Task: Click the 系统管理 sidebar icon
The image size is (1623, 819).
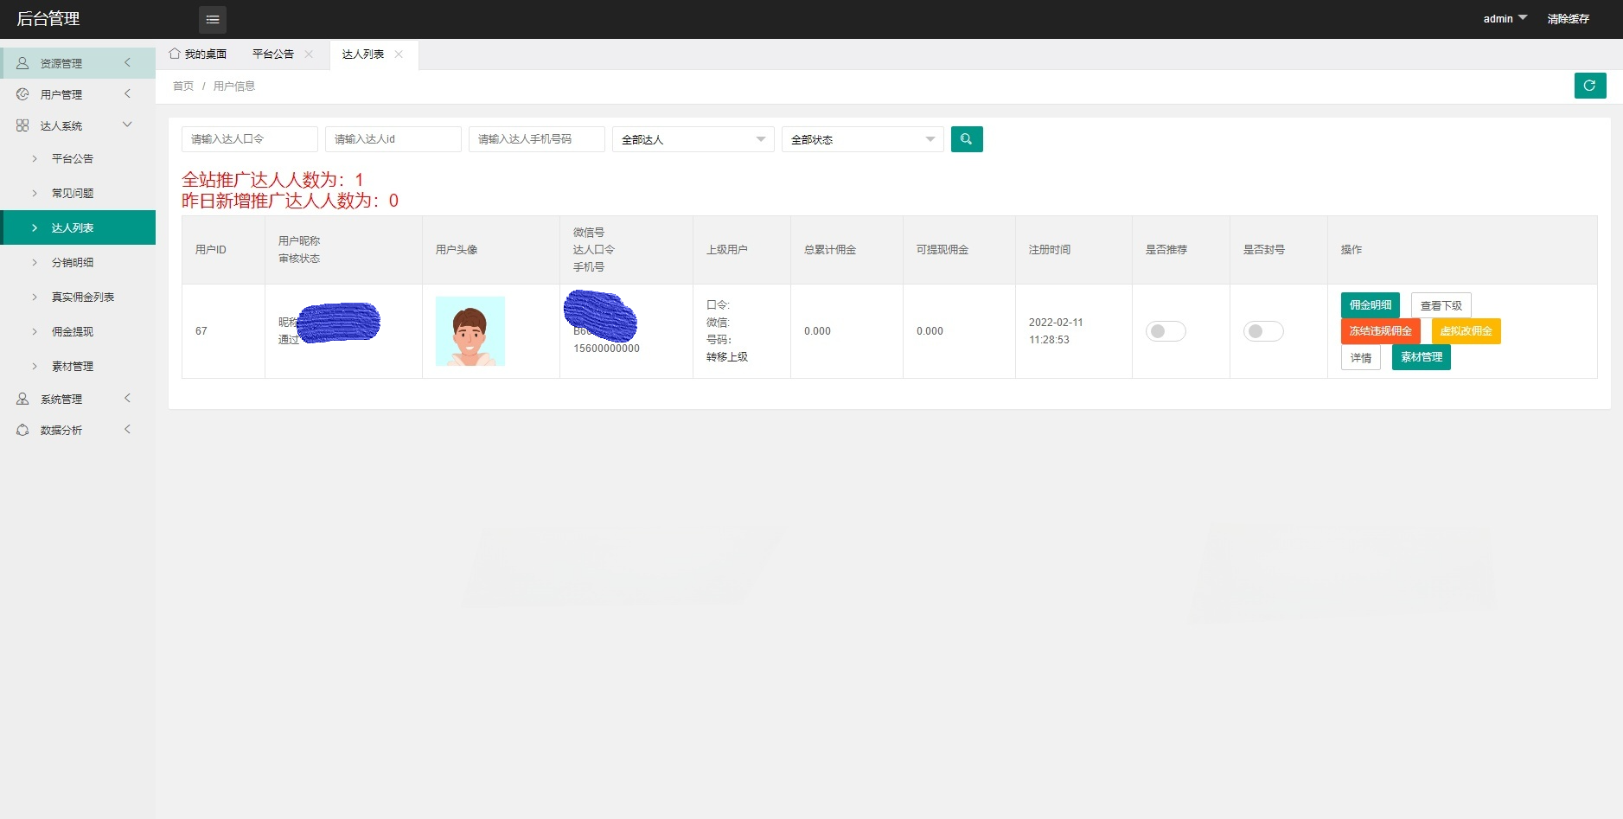Action: coord(22,399)
